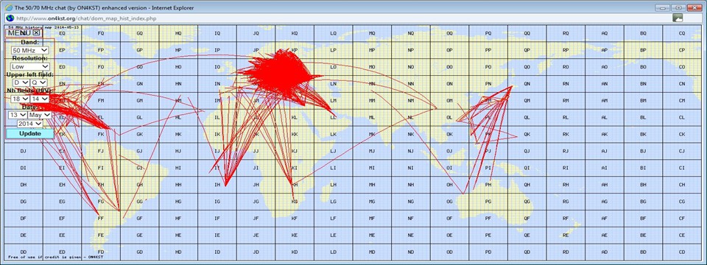Click the green arrow icon in address bar
Viewport: 707px width, 265px height.
click(x=678, y=18)
